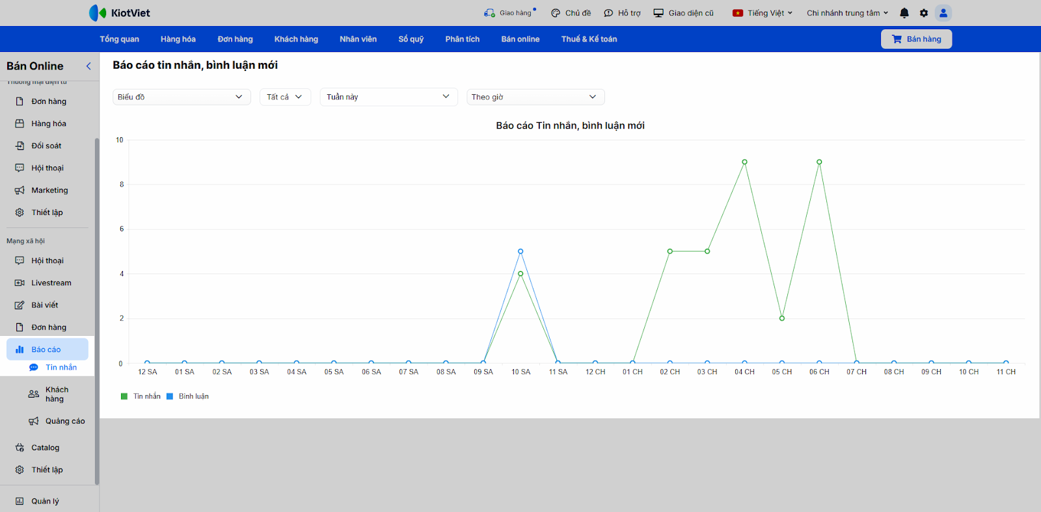Click the Marketing megaphone icon
Image resolution: width=1041 pixels, height=512 pixels.
(20, 190)
